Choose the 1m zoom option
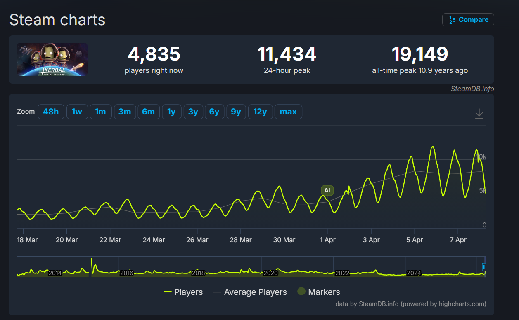 click(100, 112)
